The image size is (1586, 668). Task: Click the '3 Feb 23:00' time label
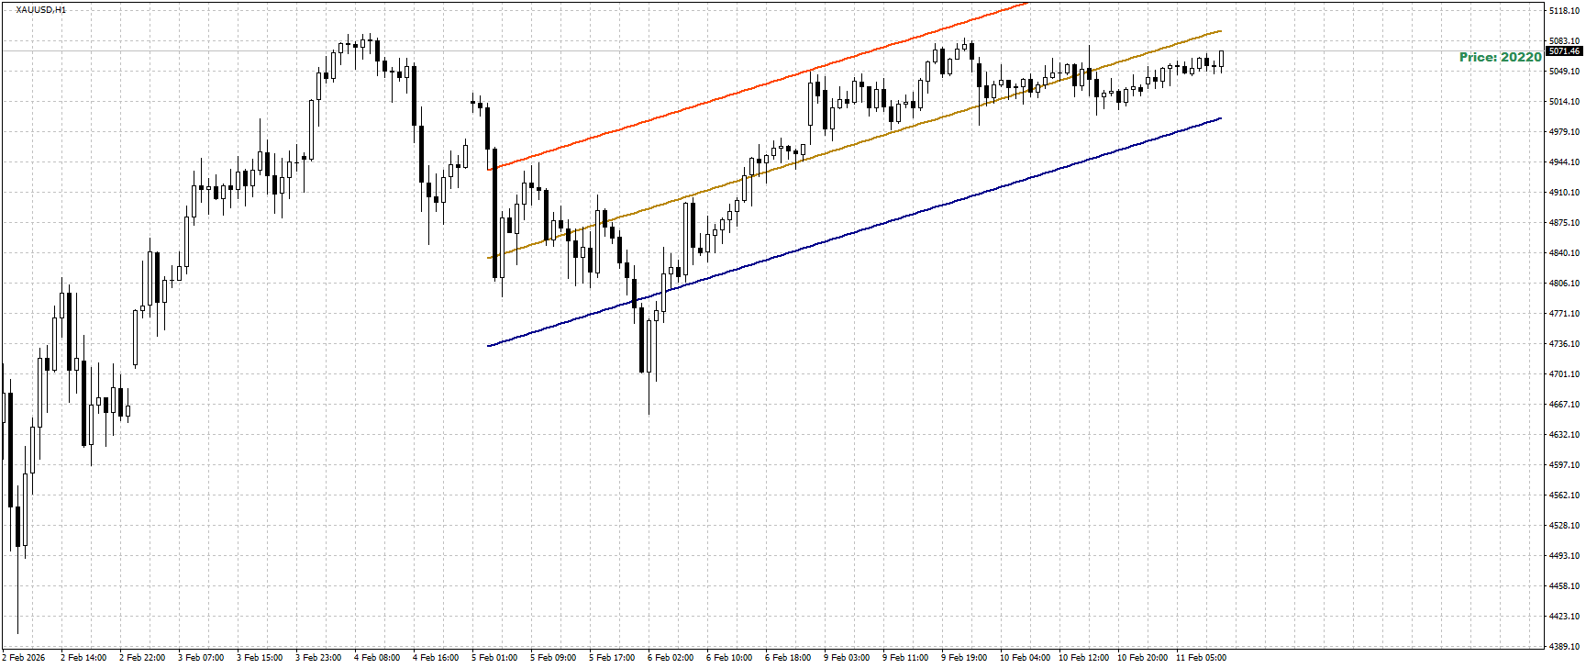pyautogui.click(x=319, y=658)
